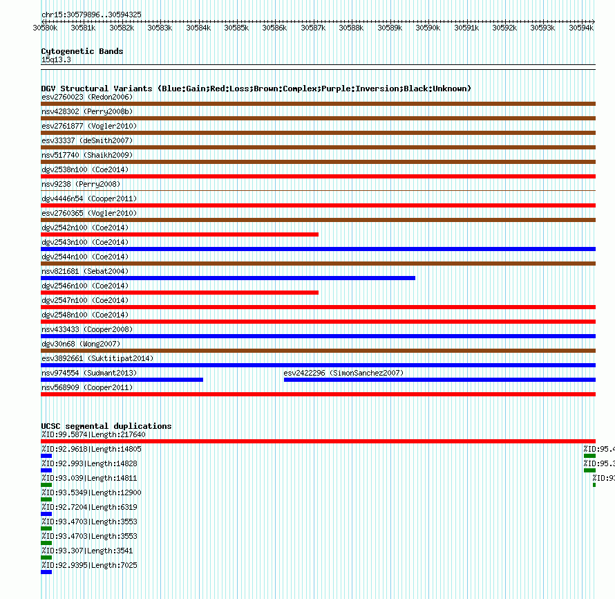Select the blue bar under dgv2543n100

[x=318, y=249]
